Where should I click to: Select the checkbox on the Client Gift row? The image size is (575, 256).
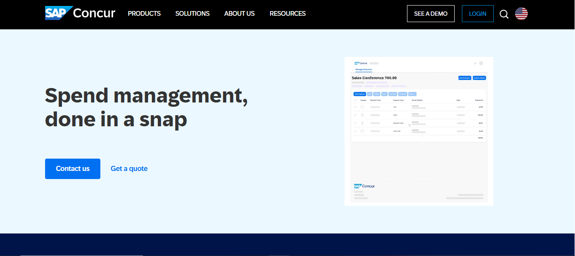pos(356,131)
